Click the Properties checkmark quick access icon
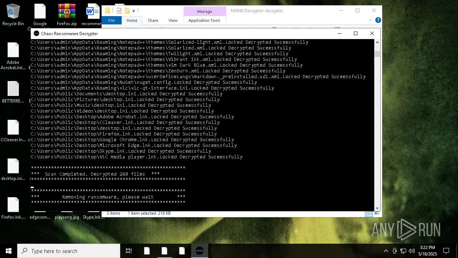The image size is (458, 258). pyautogui.click(x=119, y=11)
